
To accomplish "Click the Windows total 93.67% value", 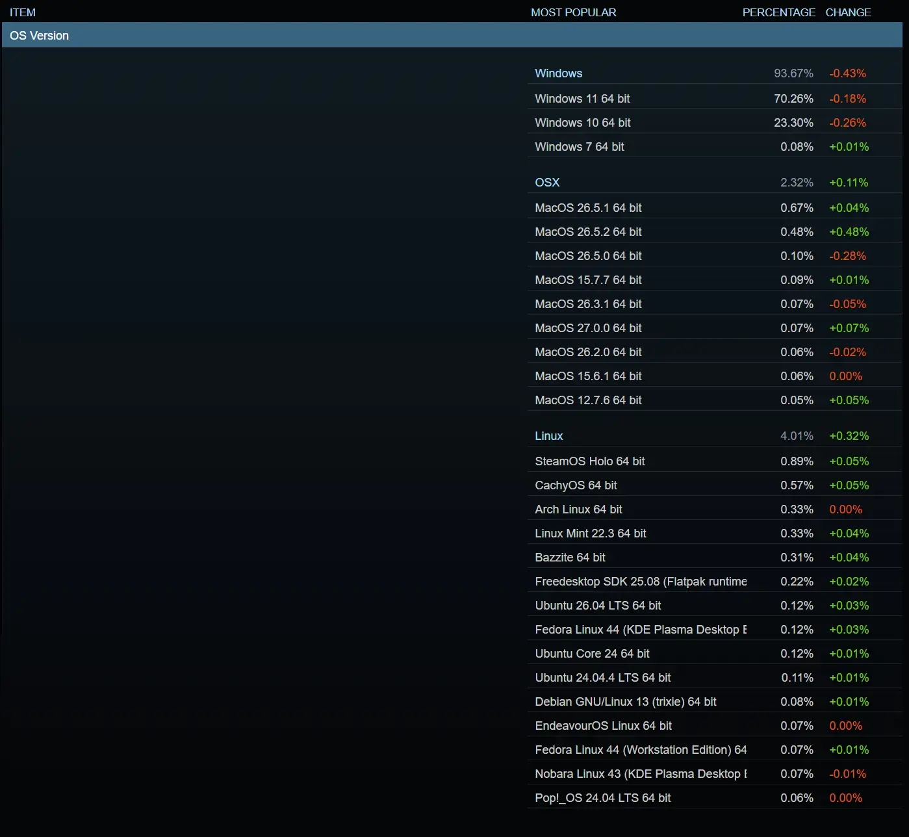I will [x=793, y=73].
